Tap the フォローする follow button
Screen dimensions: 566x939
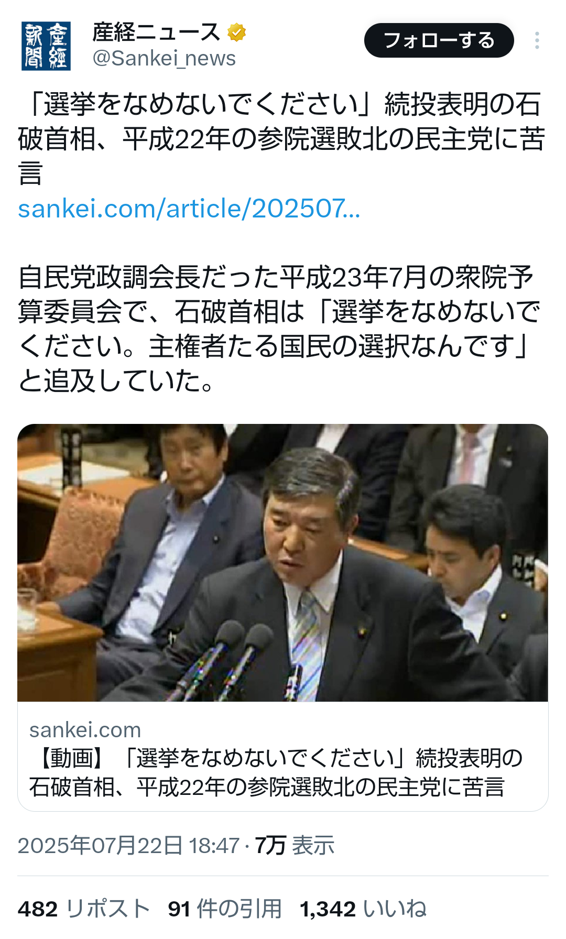[439, 40]
